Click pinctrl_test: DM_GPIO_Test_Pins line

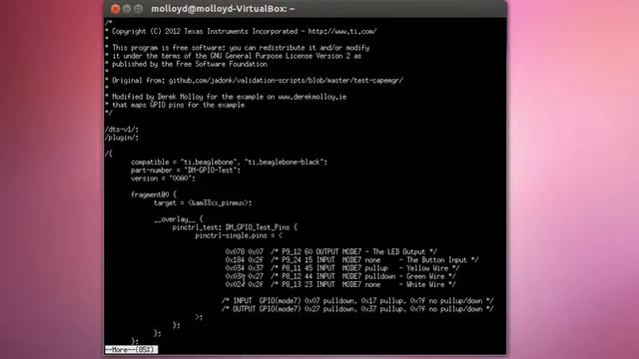235,227
